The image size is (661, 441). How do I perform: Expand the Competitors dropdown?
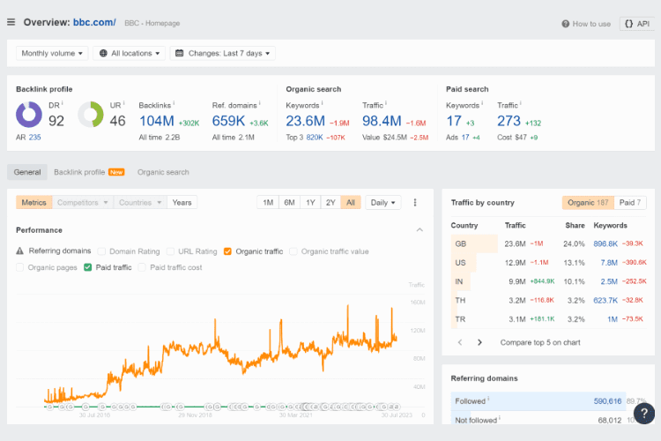pyautogui.click(x=83, y=203)
